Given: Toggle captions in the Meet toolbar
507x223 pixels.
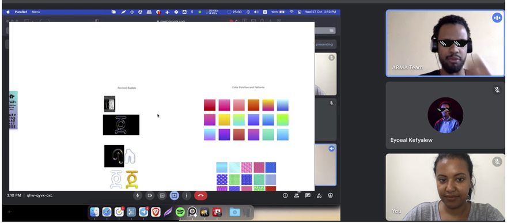Looking at the screenshot, I should (162, 195).
